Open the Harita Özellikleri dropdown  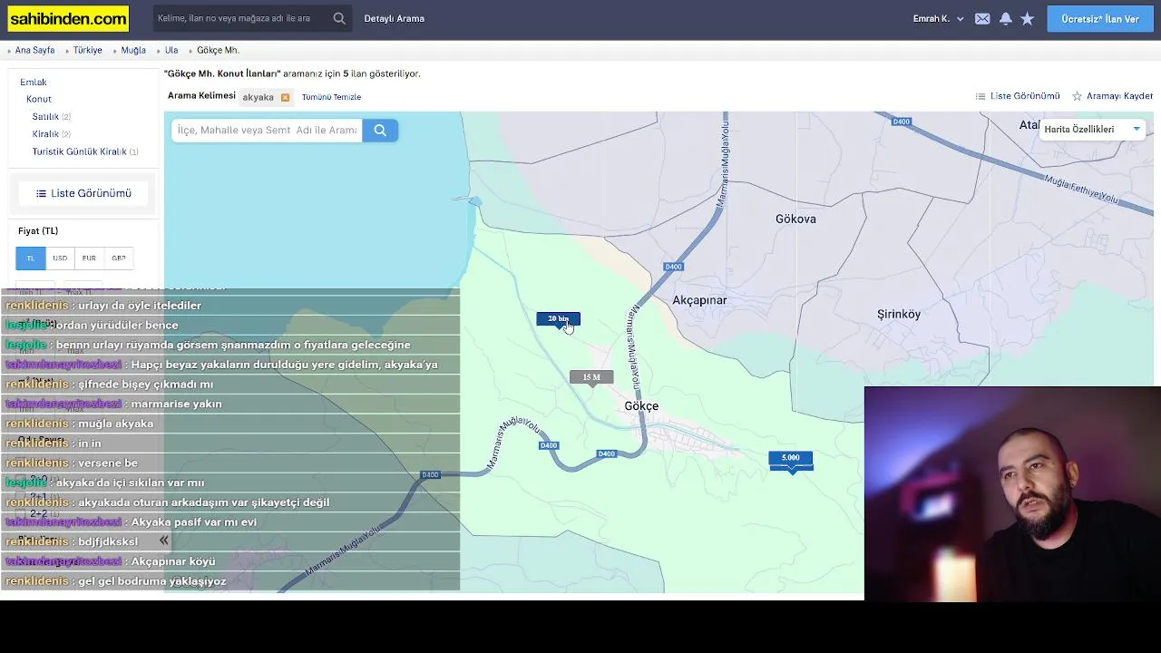coord(1091,129)
